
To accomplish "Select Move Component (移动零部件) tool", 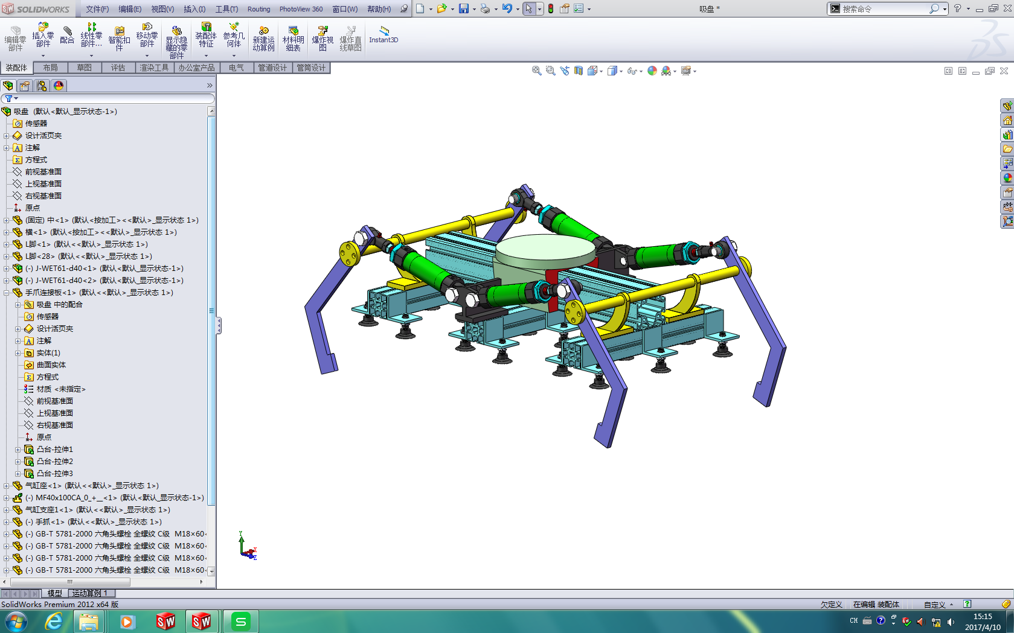I will point(147,35).
